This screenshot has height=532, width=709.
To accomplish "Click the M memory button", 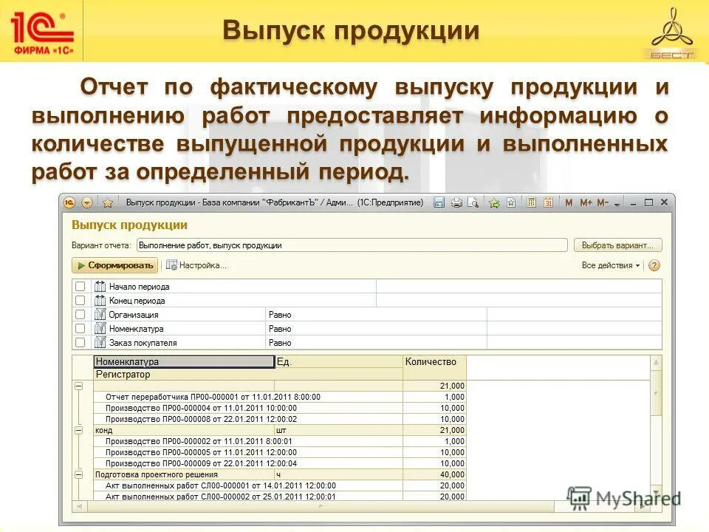I will [x=569, y=202].
